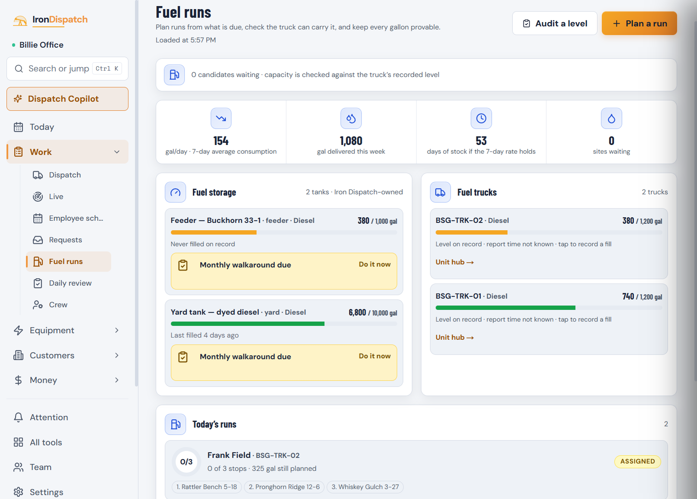Click the Plan a run button
The image size is (697, 499).
[x=639, y=23]
